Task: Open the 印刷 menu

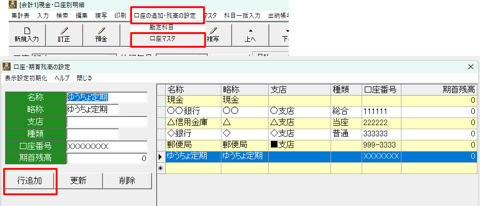Action: pyautogui.click(x=120, y=16)
